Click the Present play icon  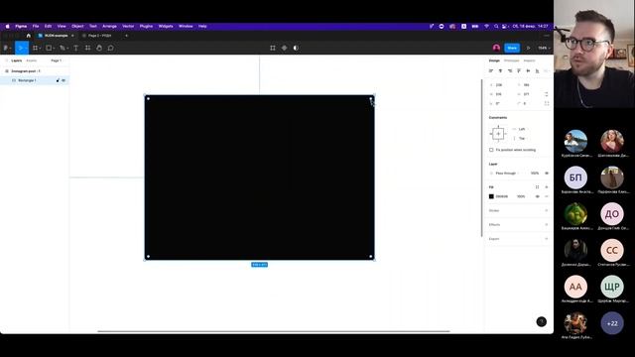(528, 48)
